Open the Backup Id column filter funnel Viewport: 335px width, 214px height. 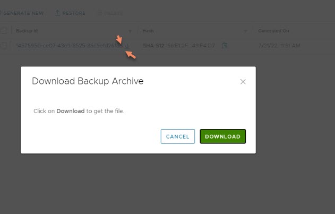click(x=130, y=31)
